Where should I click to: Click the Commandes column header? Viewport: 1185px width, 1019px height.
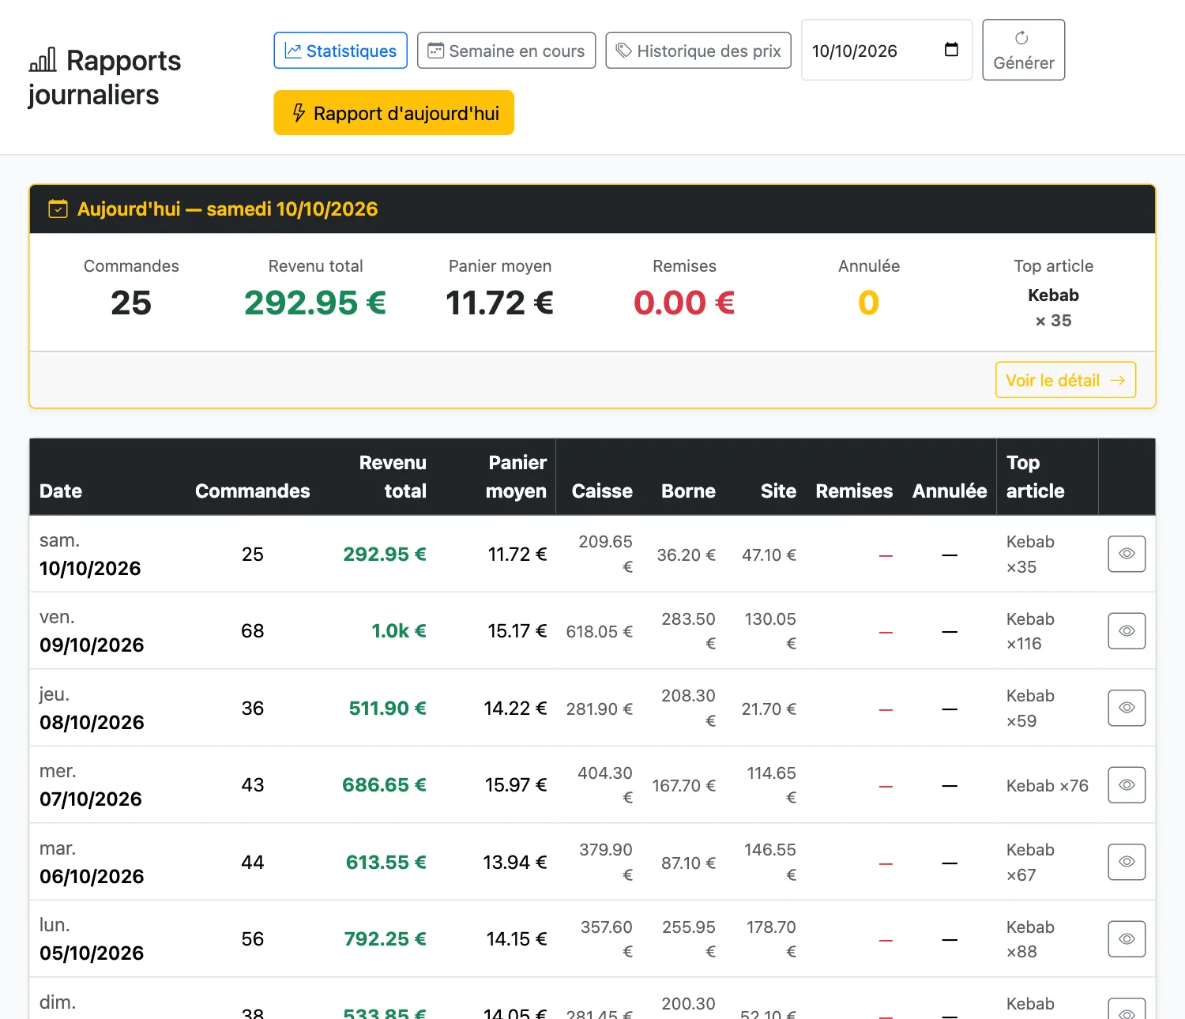tap(253, 491)
